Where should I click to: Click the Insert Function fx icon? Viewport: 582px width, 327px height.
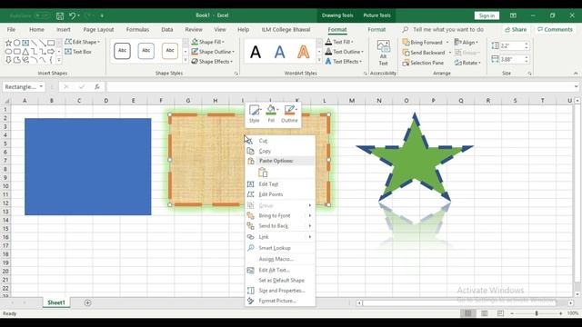tap(97, 87)
